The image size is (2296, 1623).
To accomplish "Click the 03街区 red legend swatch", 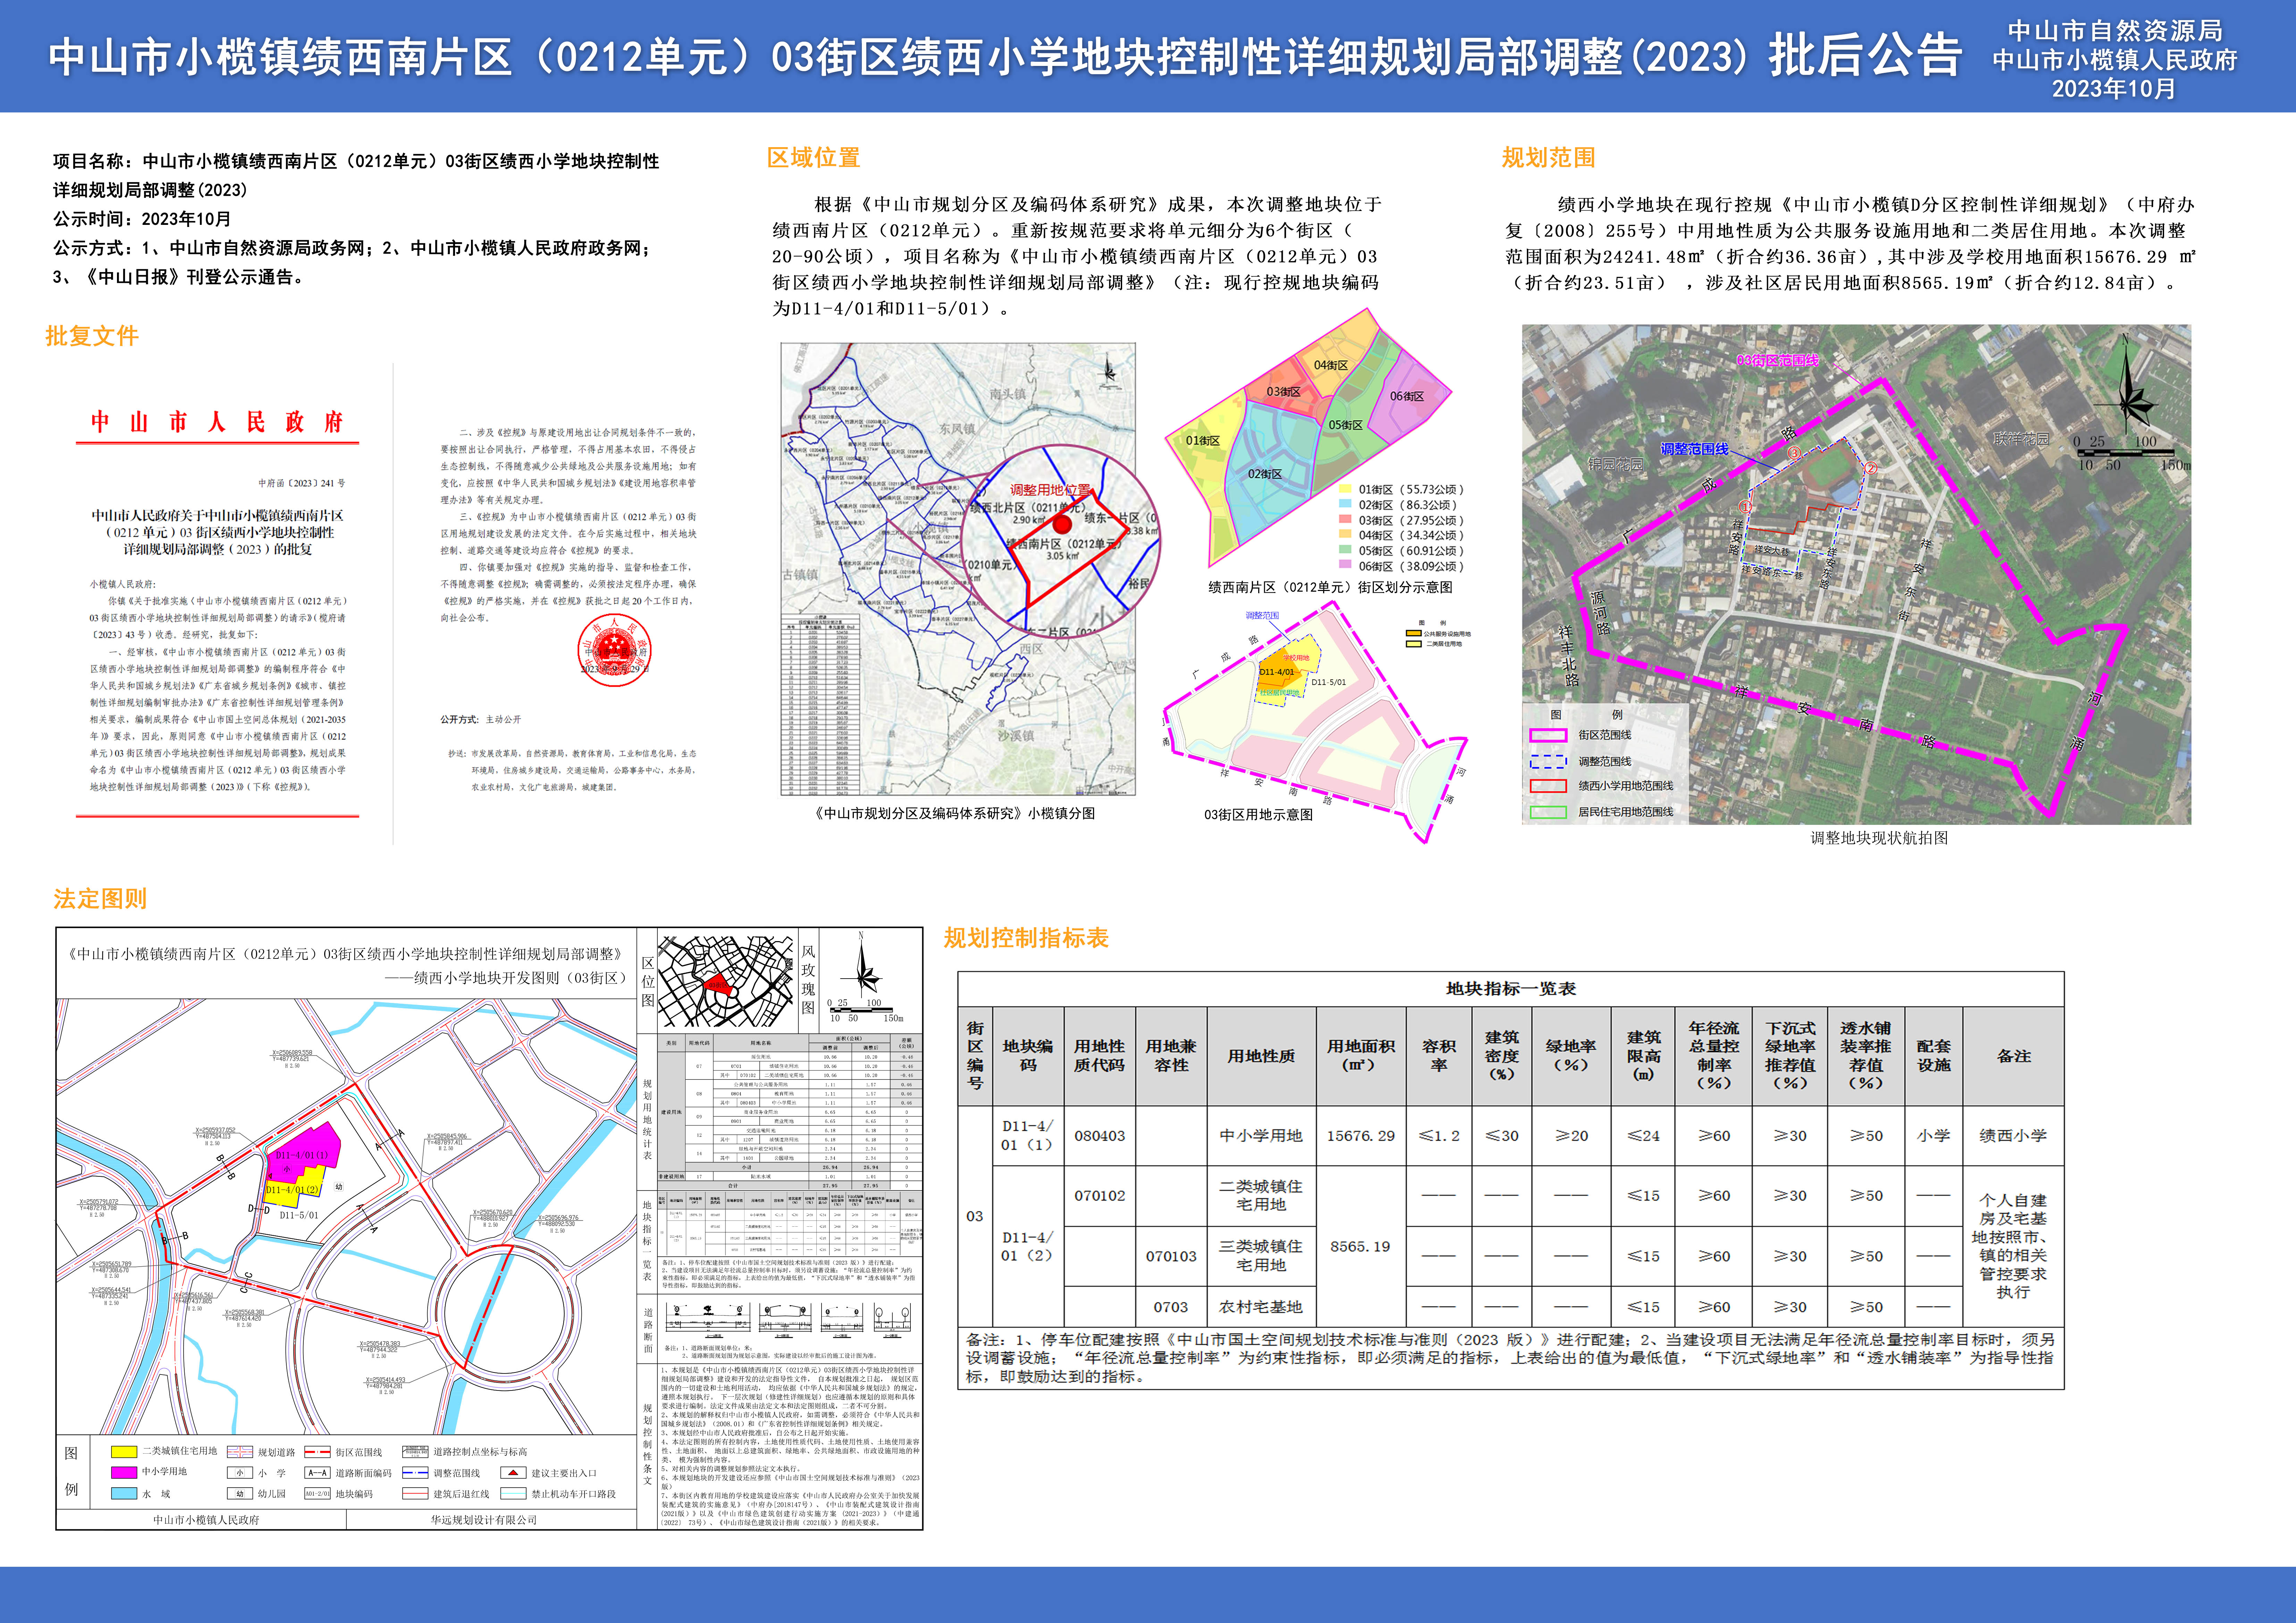I will (1345, 520).
